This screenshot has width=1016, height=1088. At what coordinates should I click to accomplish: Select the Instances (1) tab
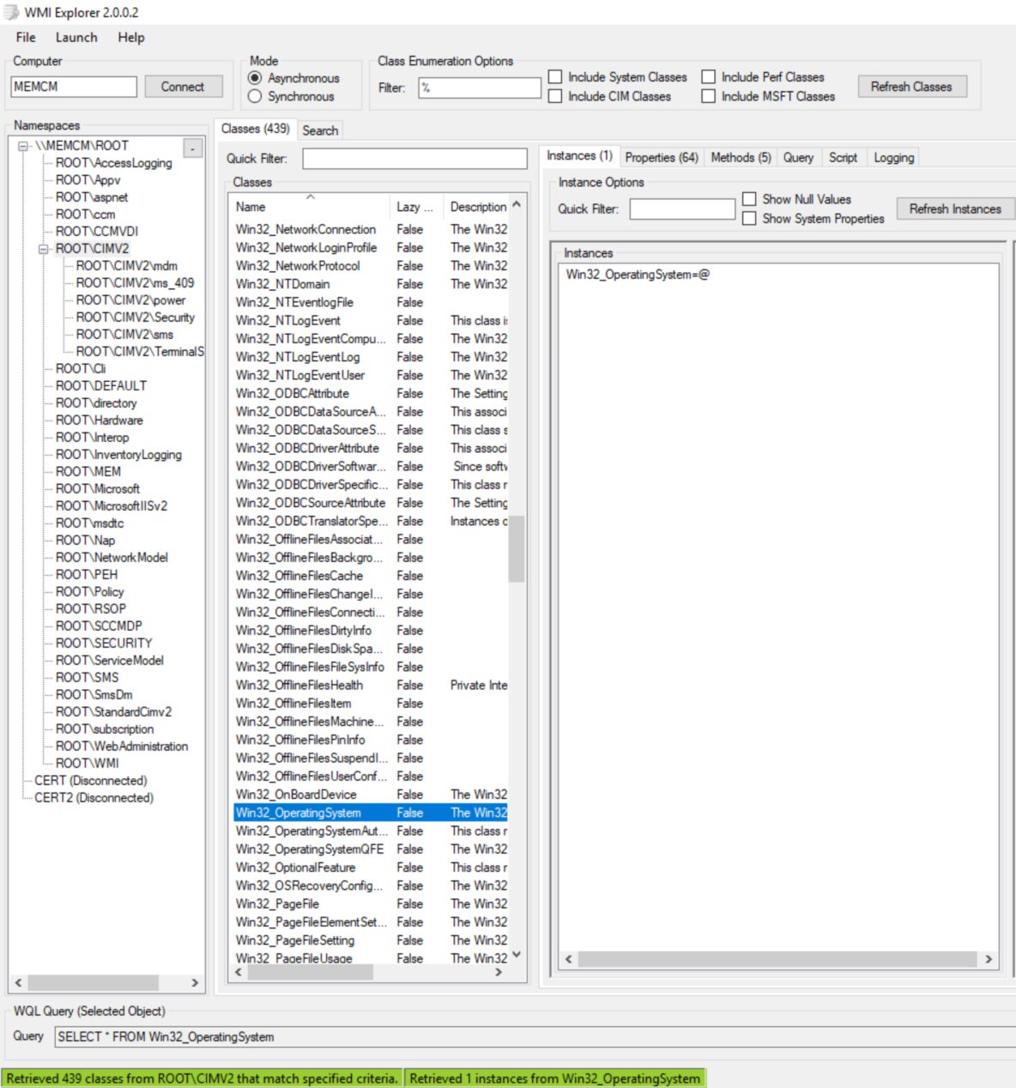tap(579, 156)
